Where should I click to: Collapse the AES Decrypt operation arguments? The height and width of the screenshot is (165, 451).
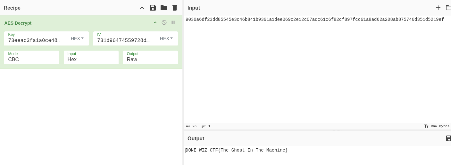pyautogui.click(x=155, y=22)
